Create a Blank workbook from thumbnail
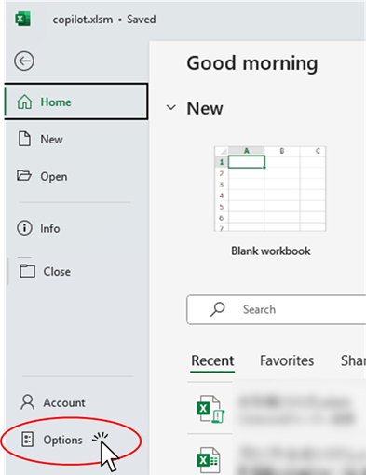The width and height of the screenshot is (366, 475). tap(270, 189)
